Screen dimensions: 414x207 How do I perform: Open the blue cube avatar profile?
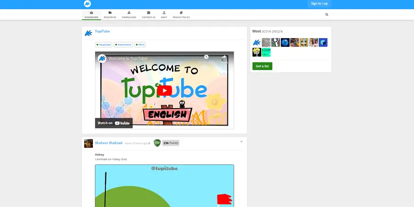coord(323,42)
